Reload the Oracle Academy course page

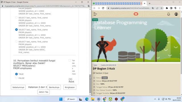[103, 8]
